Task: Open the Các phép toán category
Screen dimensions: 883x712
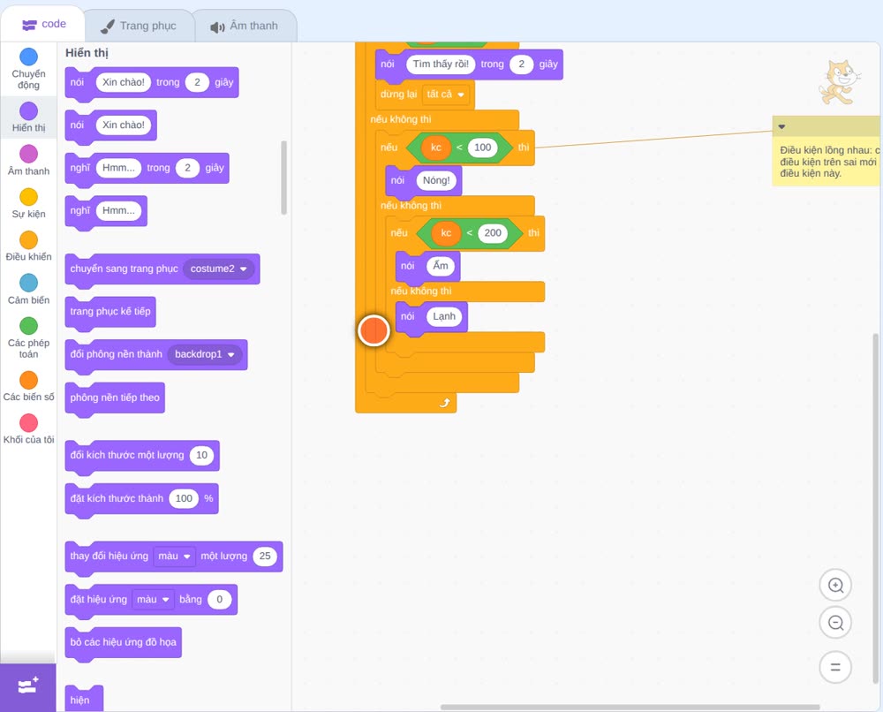Action: pos(29,337)
